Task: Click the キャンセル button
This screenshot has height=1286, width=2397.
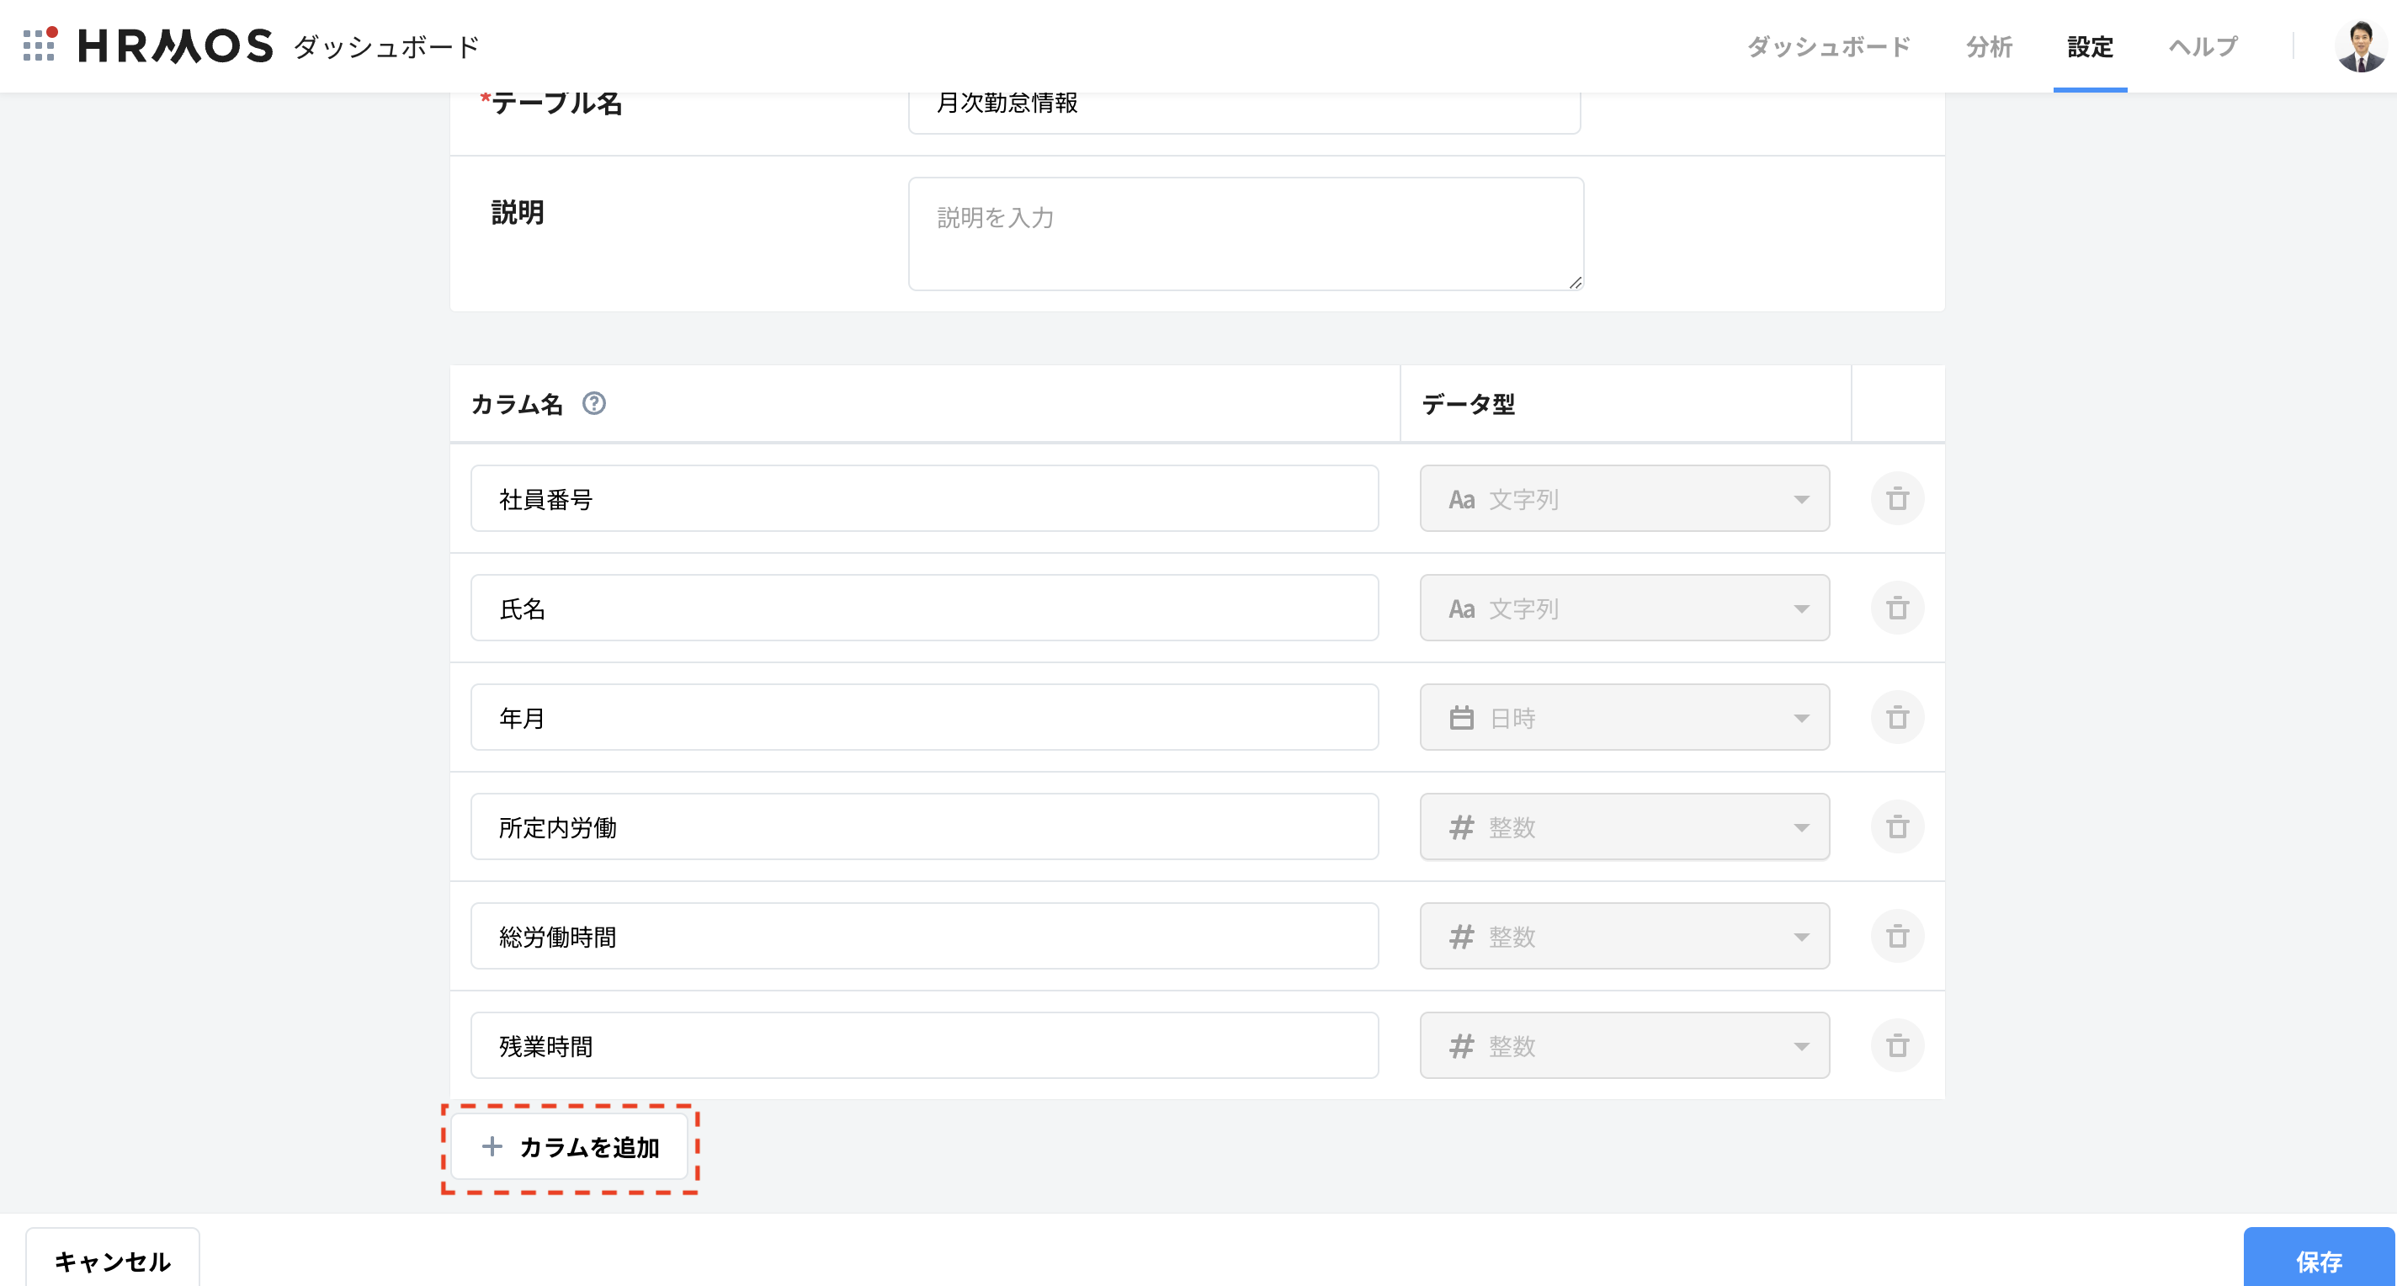Action: click(113, 1261)
